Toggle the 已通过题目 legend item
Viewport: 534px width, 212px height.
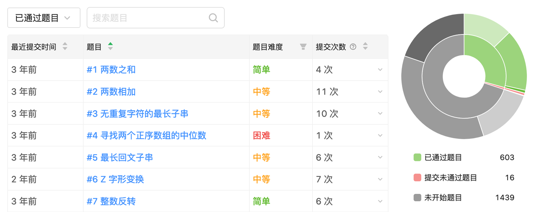pos(438,158)
